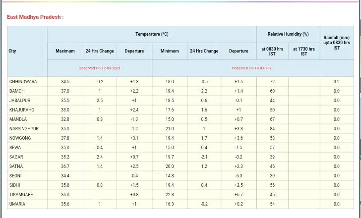Select the DAMOH city row

[180, 91]
